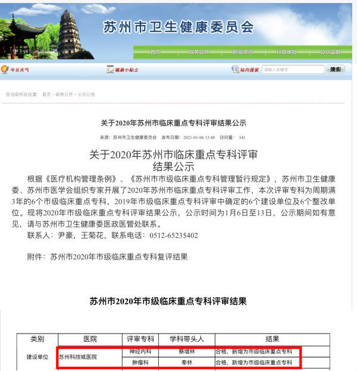The image size is (357, 371).
Task: Click the 今日天气 sun icon
Action: point(5,70)
